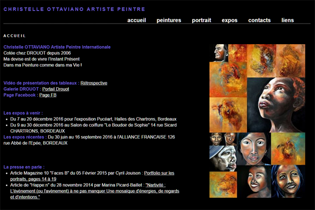Select expos in the navigation bar
315x210 pixels.
point(229,20)
